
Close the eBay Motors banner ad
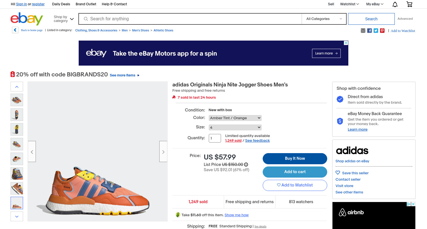346,43
